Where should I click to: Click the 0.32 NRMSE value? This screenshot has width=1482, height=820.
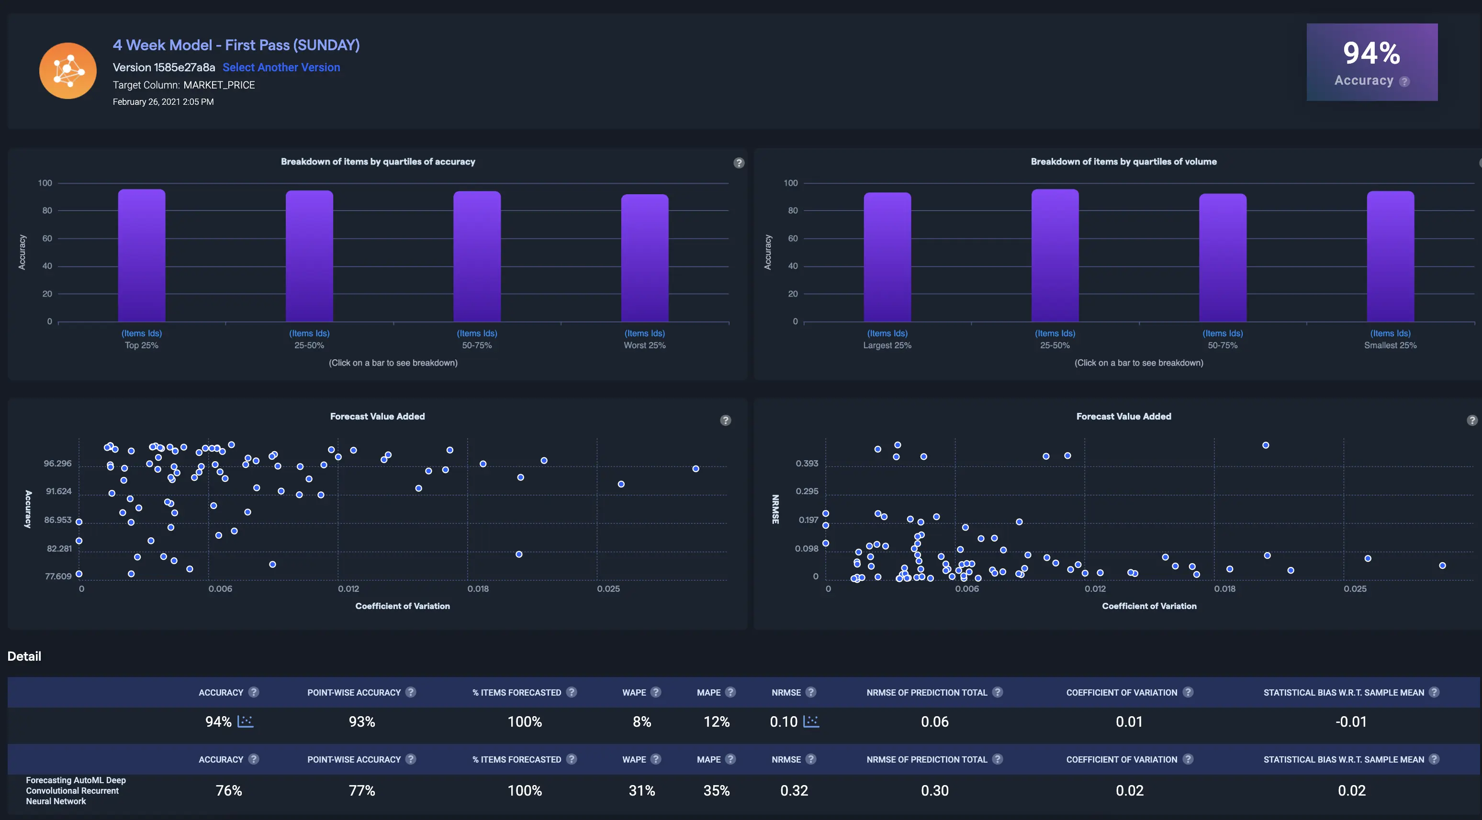pos(794,791)
